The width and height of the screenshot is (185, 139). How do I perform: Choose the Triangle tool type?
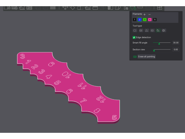(146, 30)
